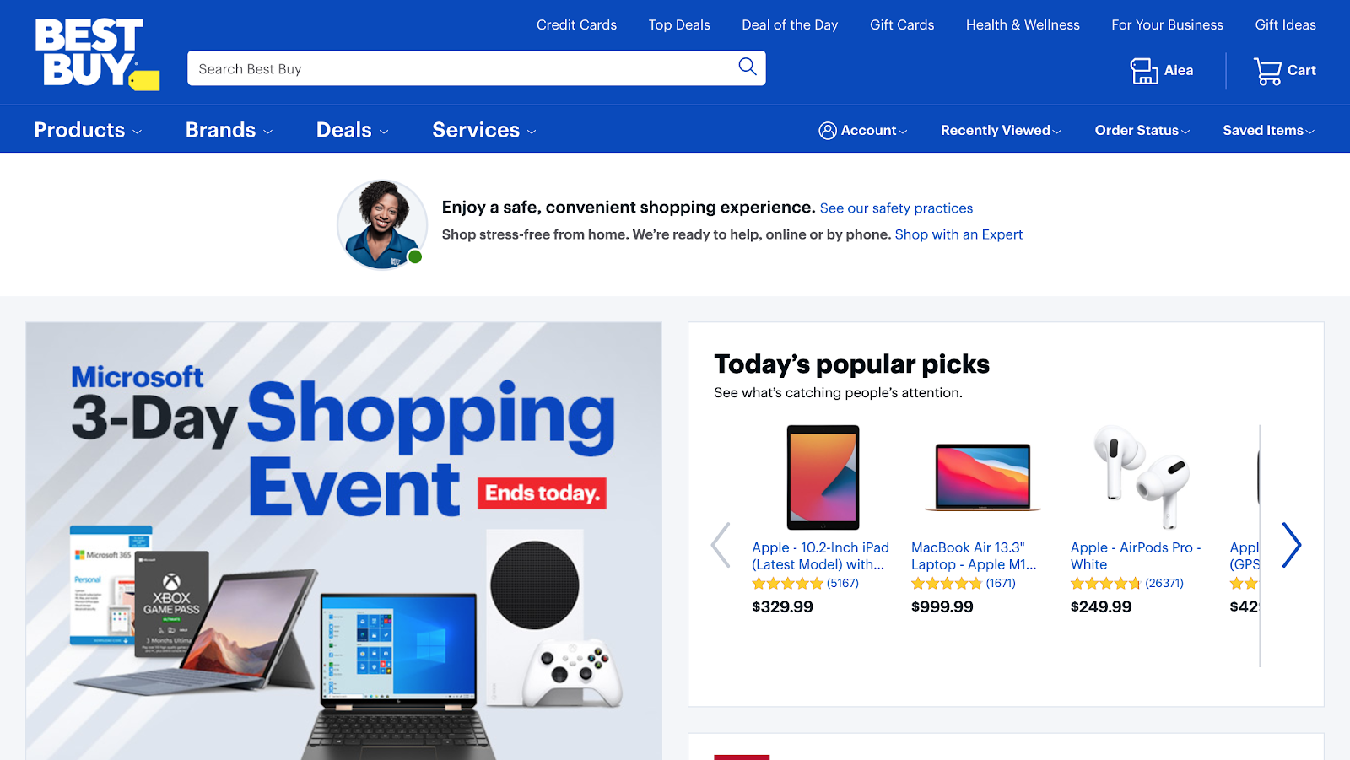Image resolution: width=1350 pixels, height=760 pixels.
Task: Show previous popular picks with left arrow
Action: [x=721, y=545]
